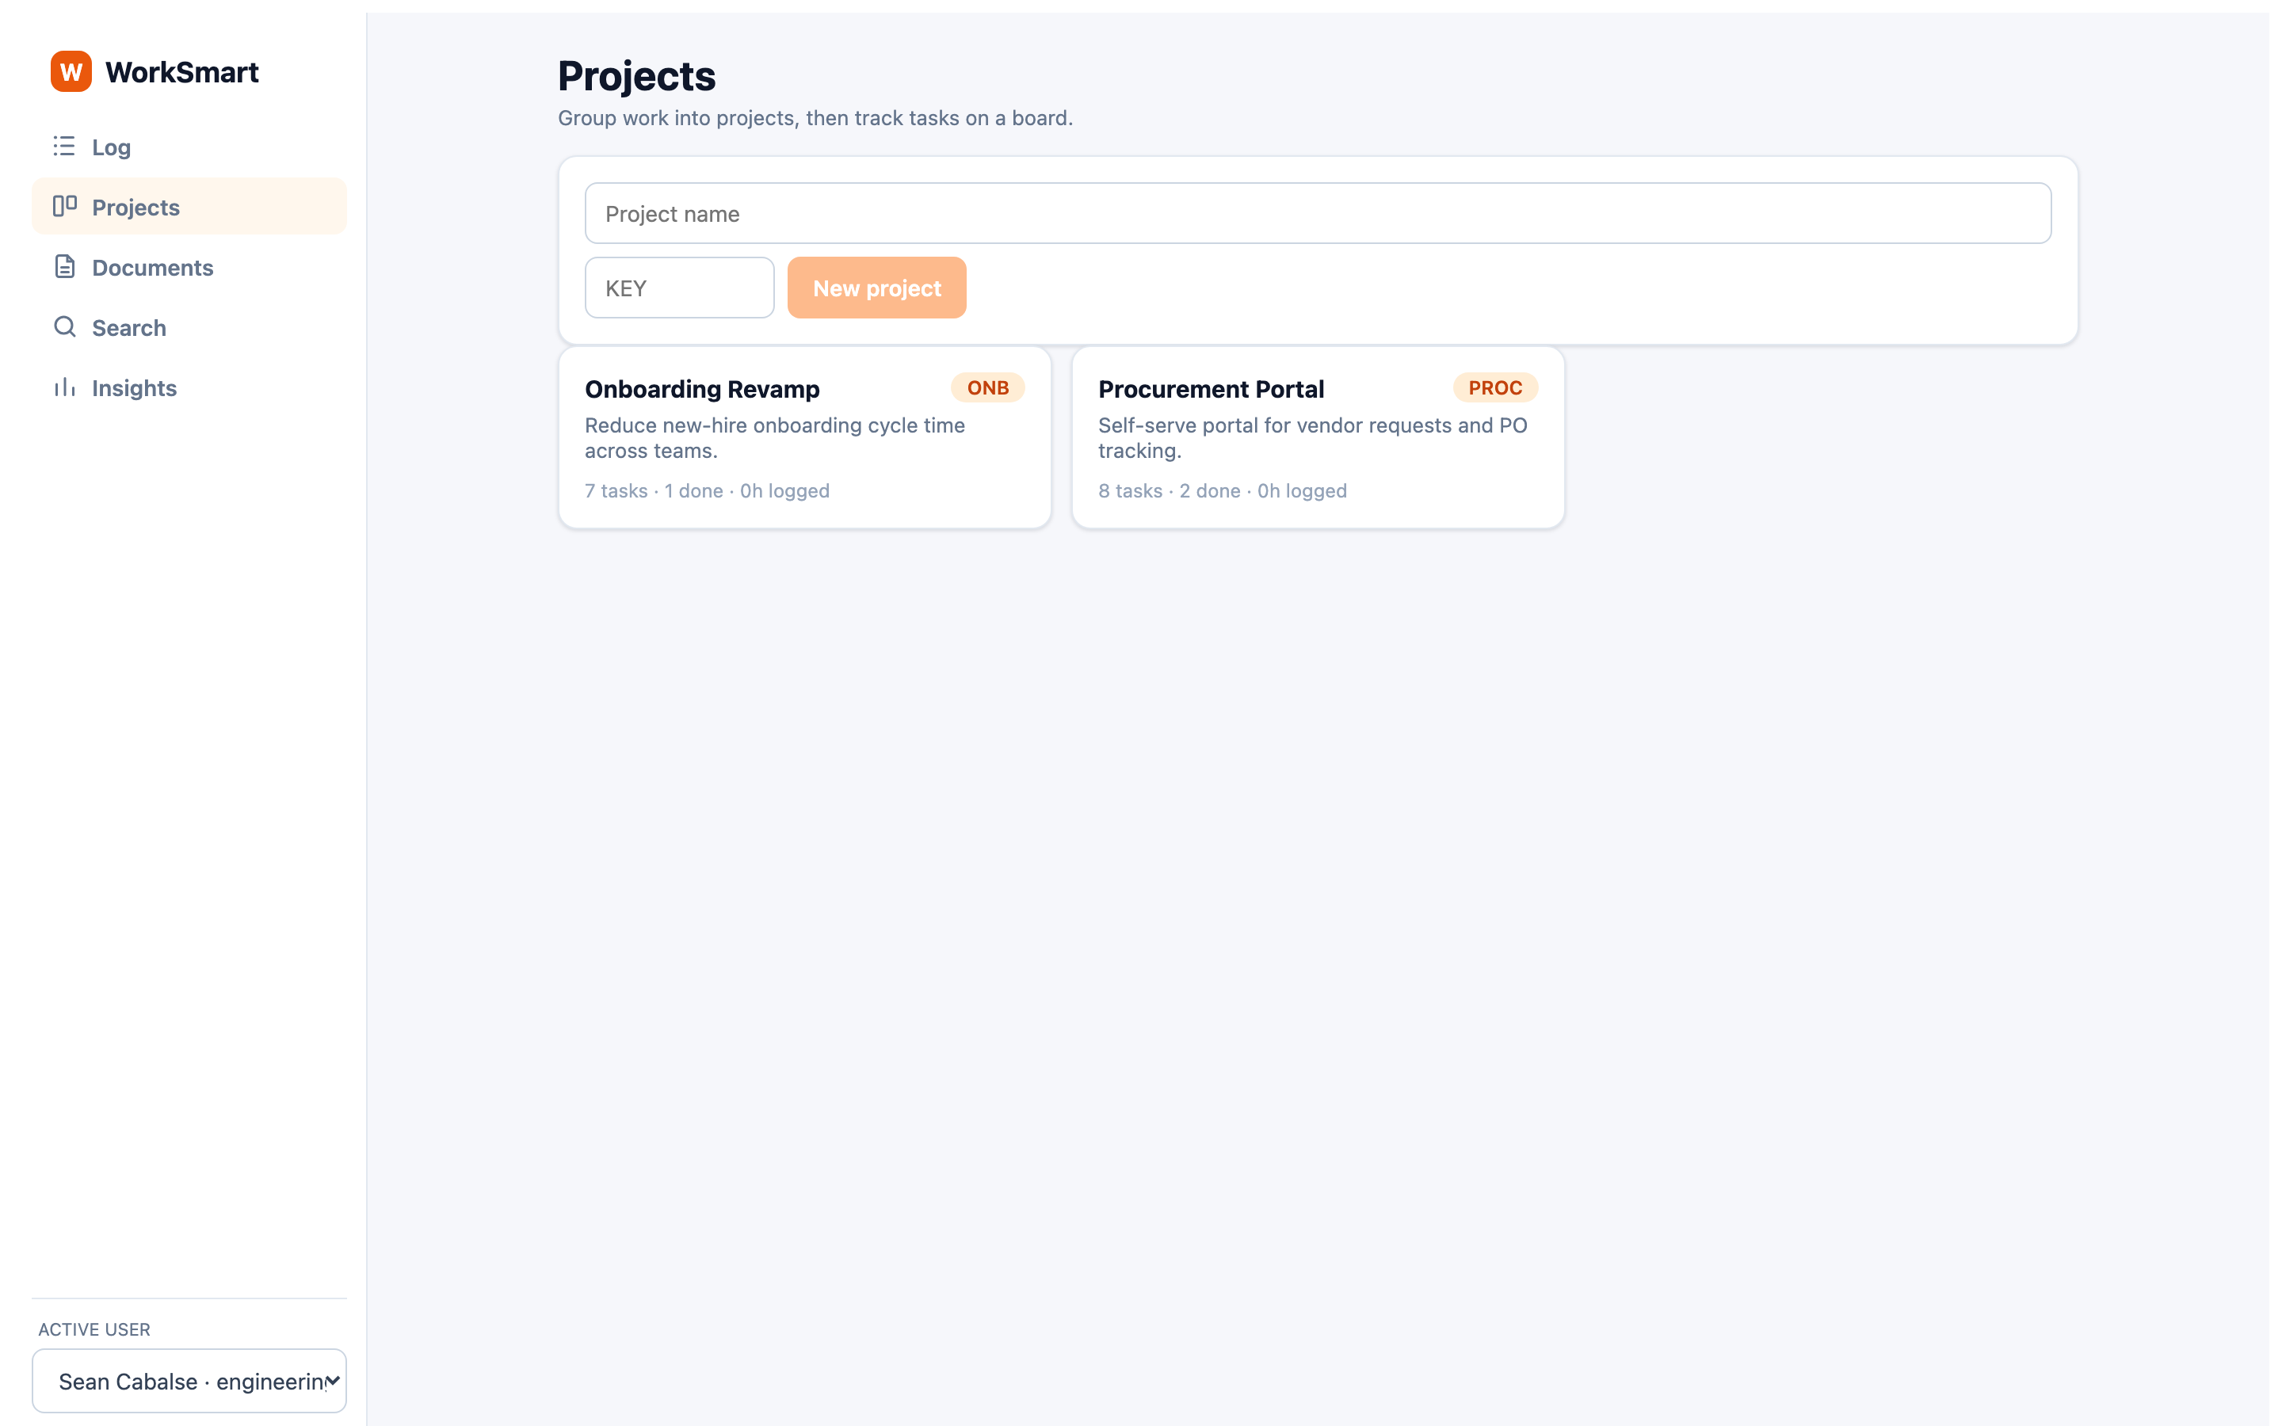Click the PROC project key badge

tap(1494, 387)
